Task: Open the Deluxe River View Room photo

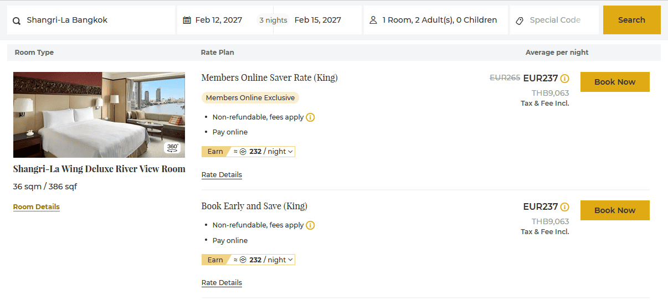Action: pos(99,115)
